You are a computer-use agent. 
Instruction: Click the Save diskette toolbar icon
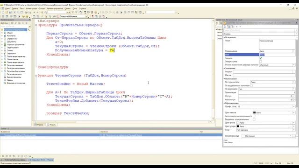10,13
